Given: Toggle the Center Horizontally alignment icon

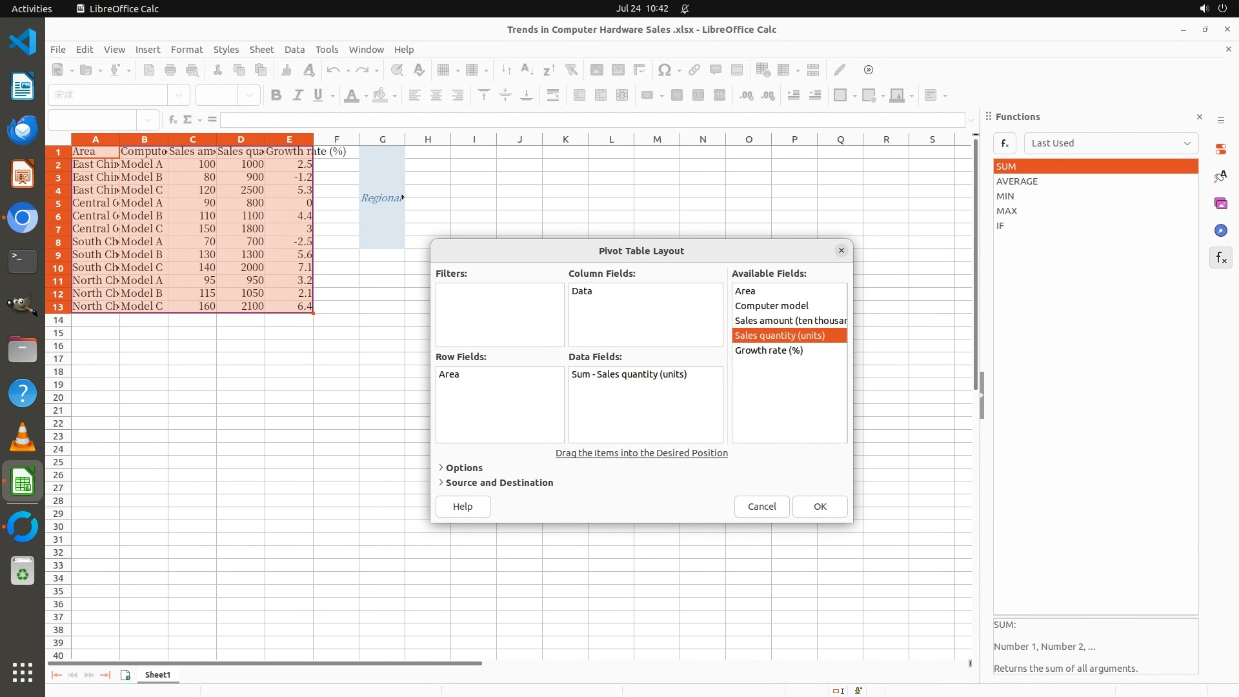Looking at the screenshot, I should [436, 96].
